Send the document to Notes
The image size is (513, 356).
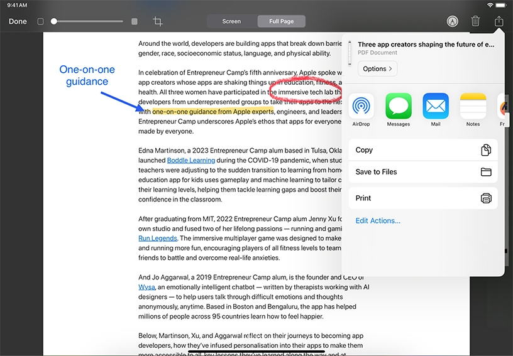pos(473,106)
